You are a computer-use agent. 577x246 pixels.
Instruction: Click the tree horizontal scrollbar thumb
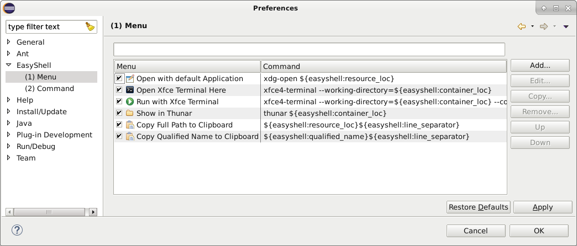click(49, 212)
